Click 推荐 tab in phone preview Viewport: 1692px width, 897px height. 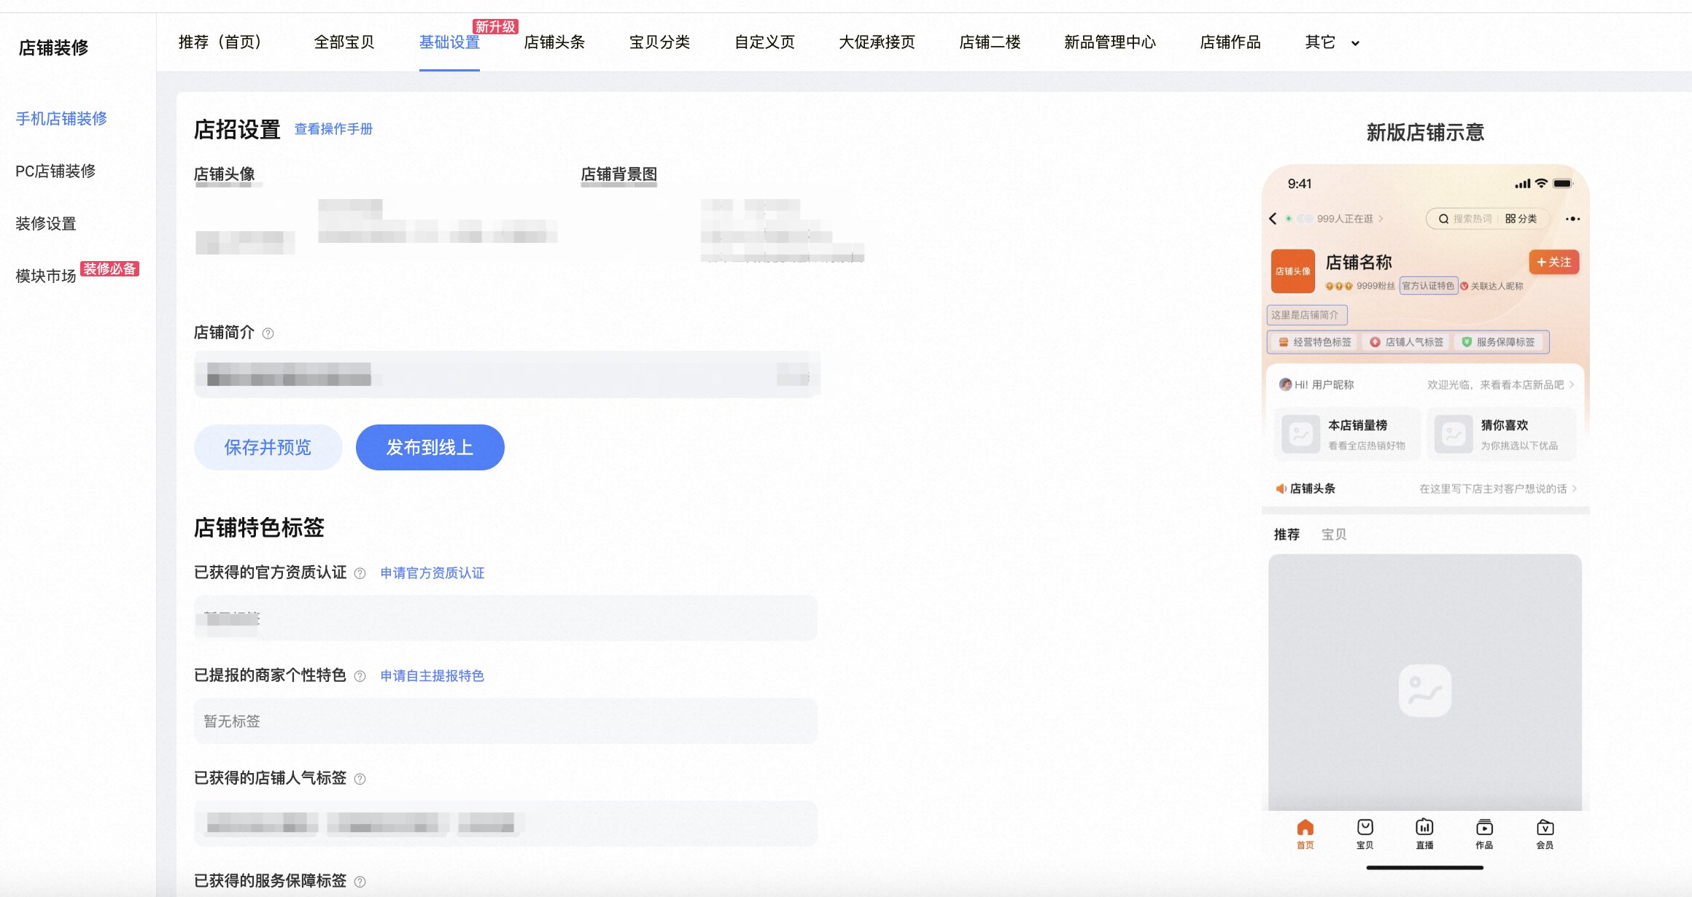pos(1287,535)
